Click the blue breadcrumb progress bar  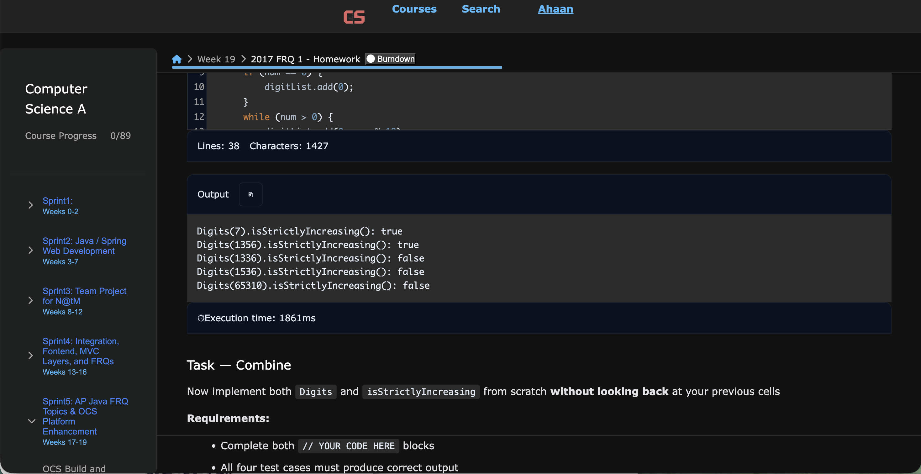[336, 67]
